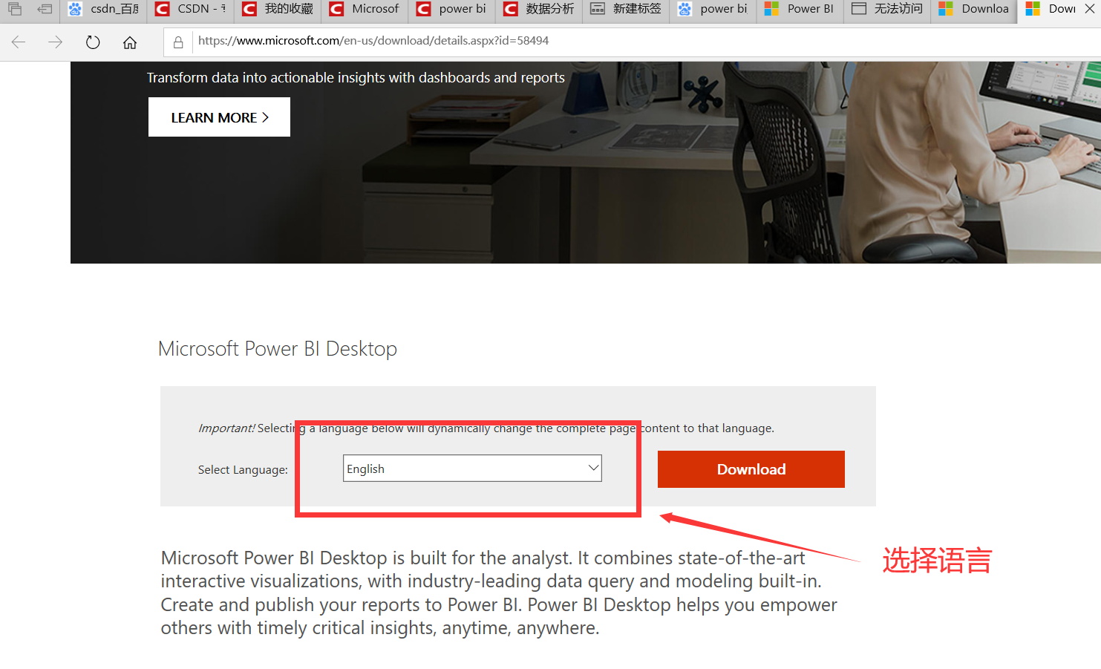This screenshot has height=669, width=1101.
Task: Click the 'Important!' notice text
Action: pos(486,428)
